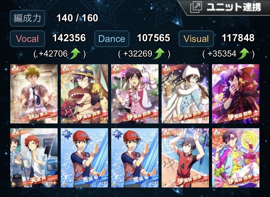Select the Visual stat label
The width and height of the screenshot is (270, 197).
click(x=196, y=39)
